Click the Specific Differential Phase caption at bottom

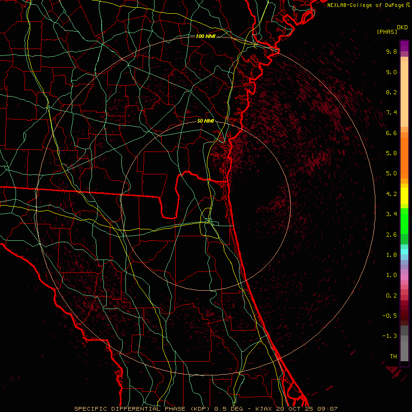tap(206, 409)
